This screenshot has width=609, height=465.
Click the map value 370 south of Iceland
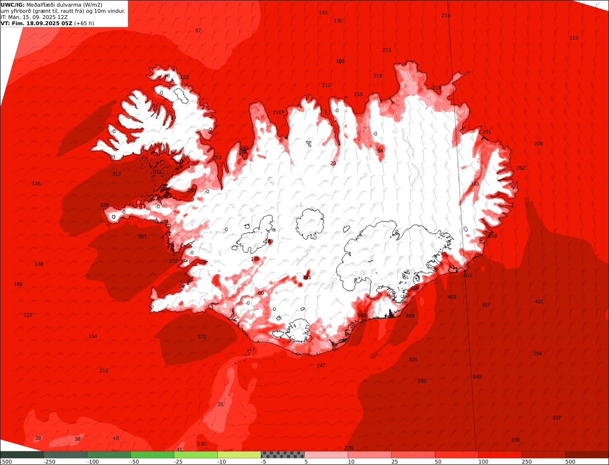202,337
